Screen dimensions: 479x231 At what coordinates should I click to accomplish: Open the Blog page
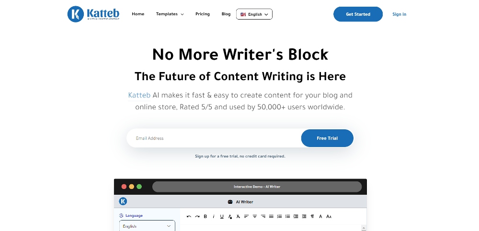(226, 14)
